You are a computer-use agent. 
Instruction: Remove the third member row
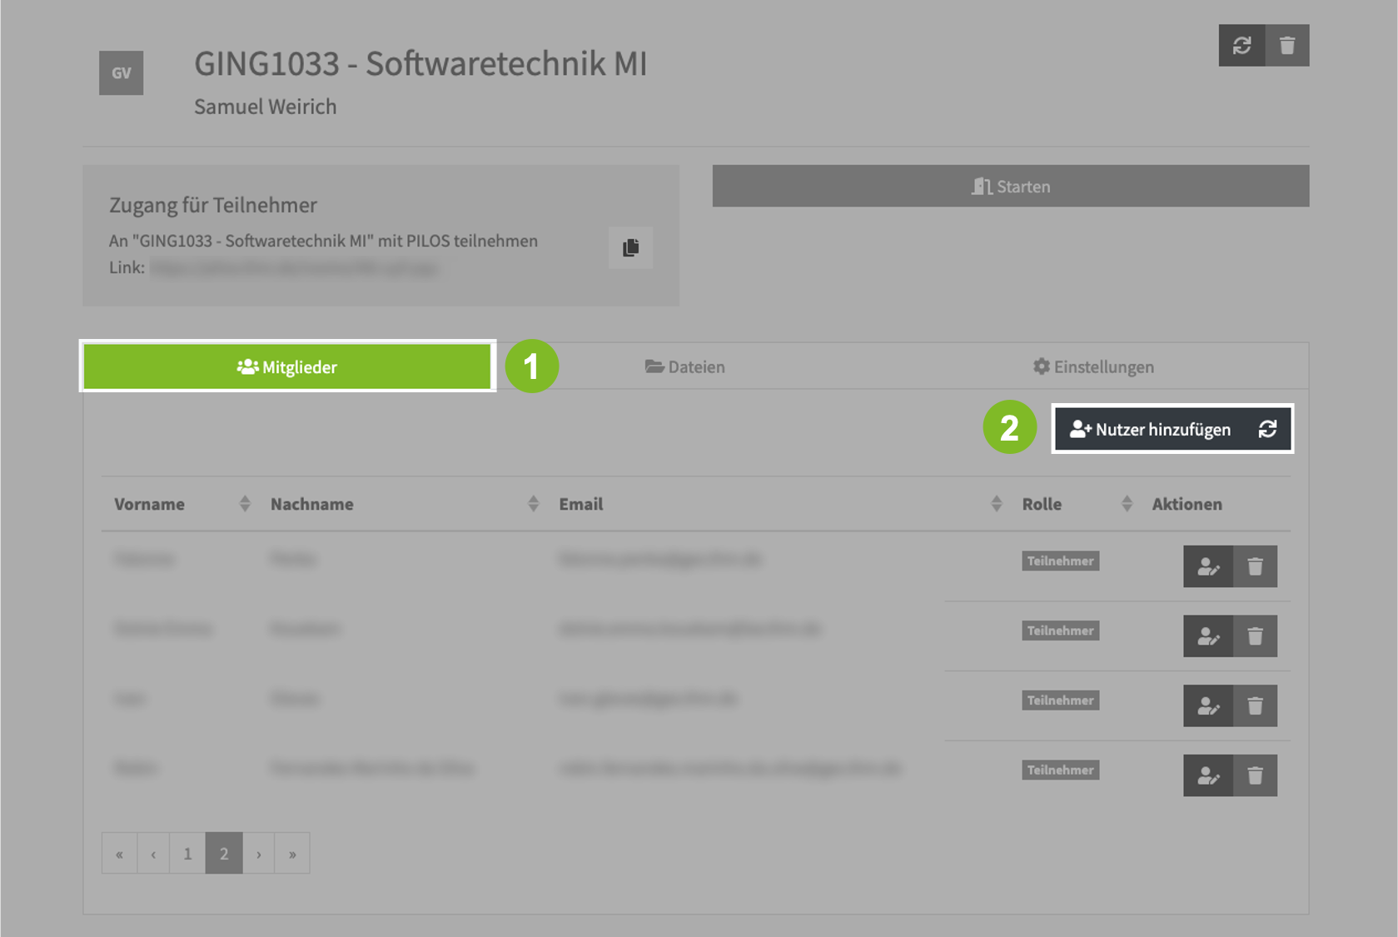pyautogui.click(x=1255, y=706)
